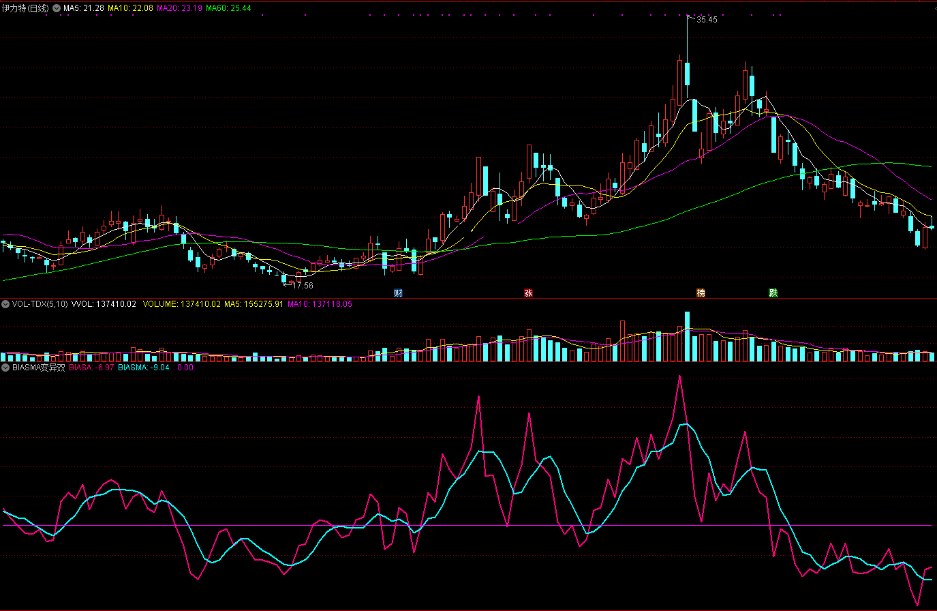Click the yellow MA10: 22.08 label
This screenshot has width=937, height=611.
point(130,8)
